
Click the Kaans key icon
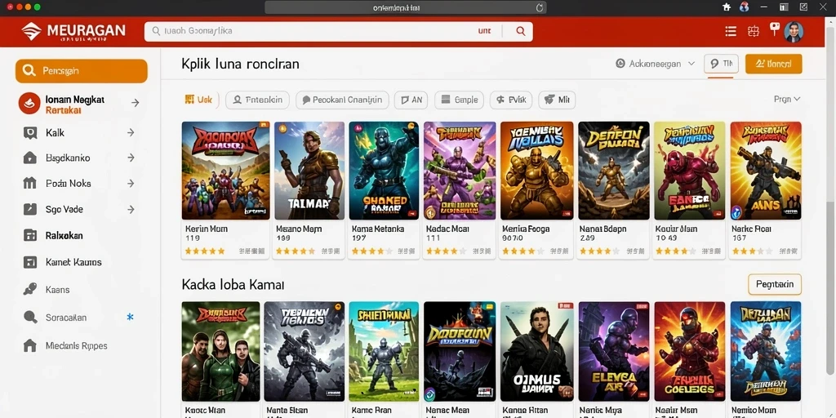click(x=30, y=290)
